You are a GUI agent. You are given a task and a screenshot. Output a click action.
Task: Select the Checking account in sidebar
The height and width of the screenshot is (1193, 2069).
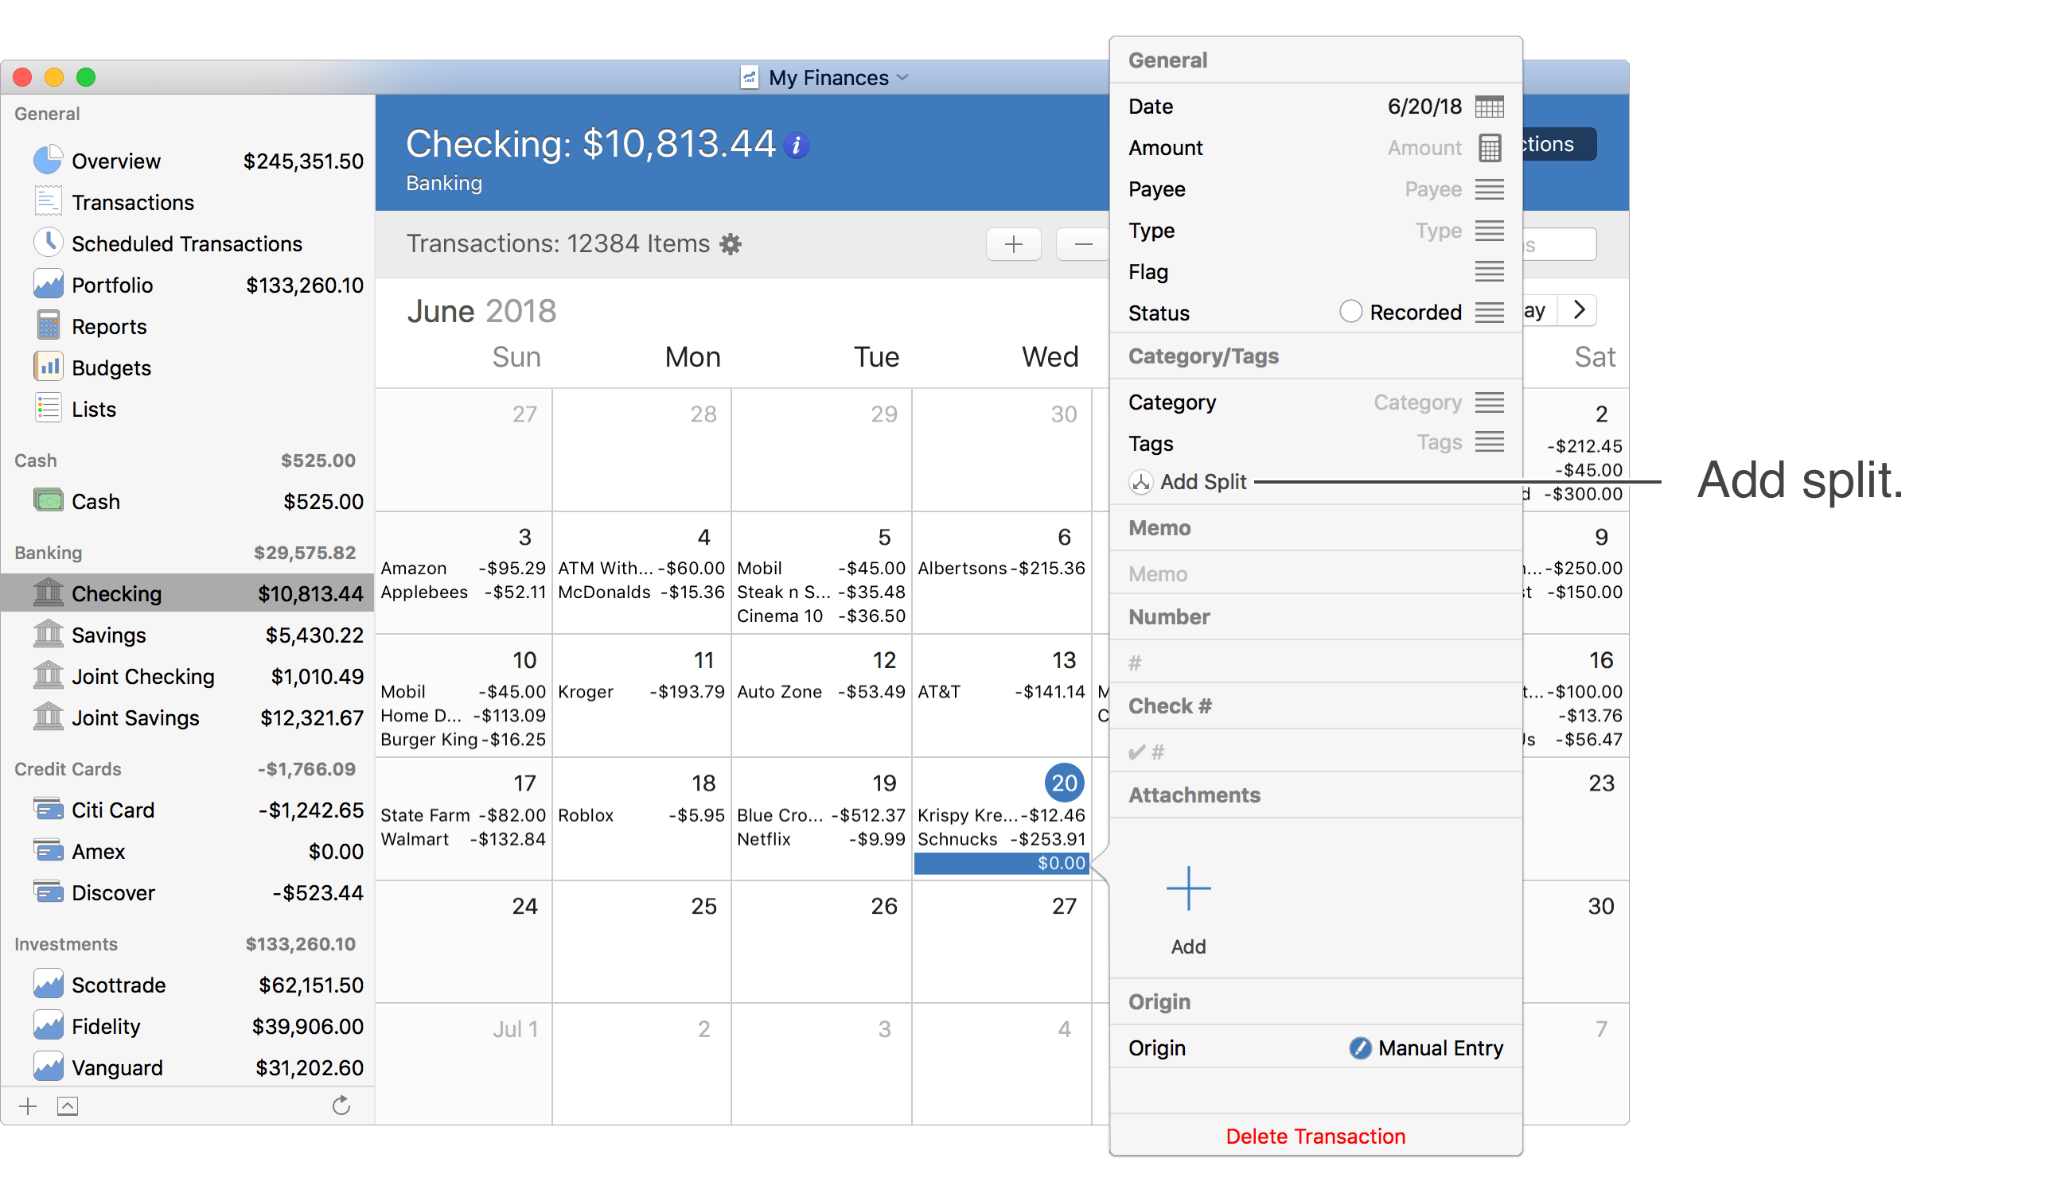point(118,593)
